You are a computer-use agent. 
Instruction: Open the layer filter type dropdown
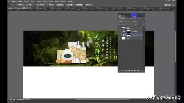point(122,18)
